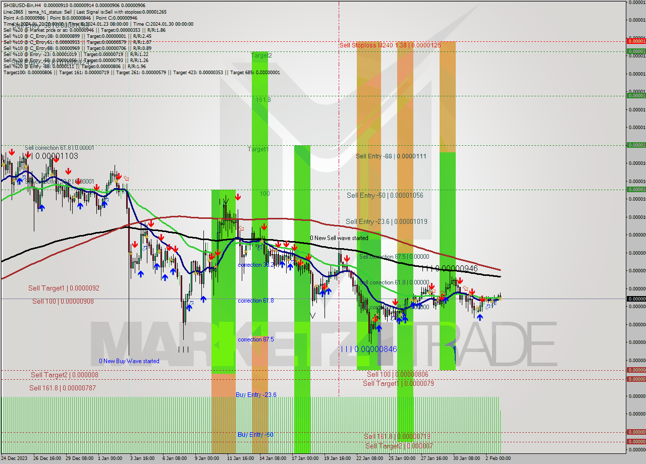Select the 'Sell Target2 | 0.000007' label
The image size is (646, 464).
pyautogui.click(x=399, y=446)
